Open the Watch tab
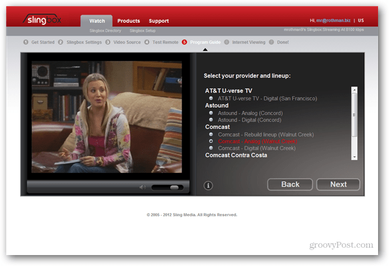The image size is (389, 266). coord(97,21)
